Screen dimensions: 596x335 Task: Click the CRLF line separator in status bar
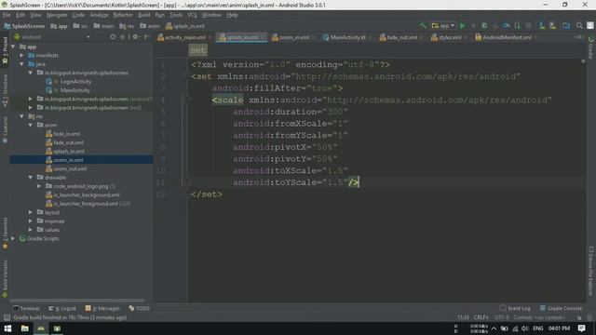click(481, 317)
